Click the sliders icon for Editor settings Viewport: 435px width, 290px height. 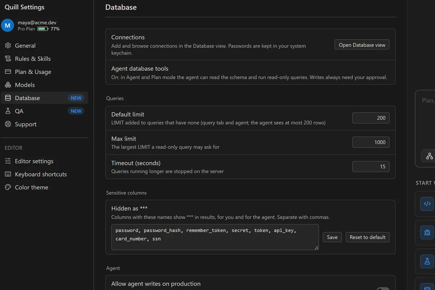(8, 161)
